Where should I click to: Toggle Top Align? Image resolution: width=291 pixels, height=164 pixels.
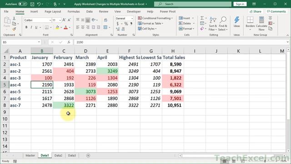[78, 20]
